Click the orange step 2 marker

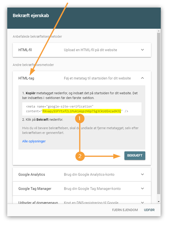pos(80,156)
